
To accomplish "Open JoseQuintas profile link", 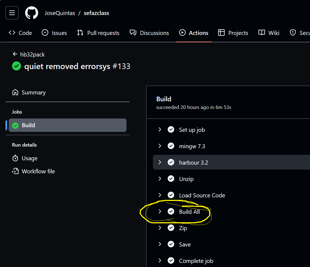I will pyautogui.click(x=60, y=13).
